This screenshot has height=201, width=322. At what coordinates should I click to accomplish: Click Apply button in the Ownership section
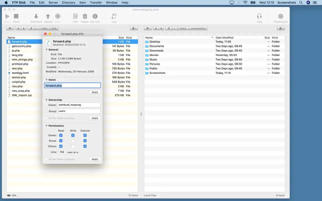coord(95,118)
